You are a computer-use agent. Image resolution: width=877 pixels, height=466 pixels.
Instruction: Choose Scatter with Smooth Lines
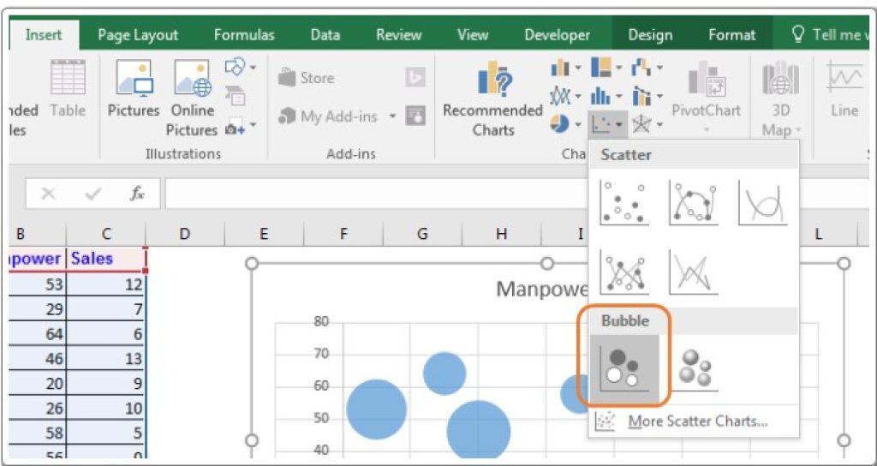click(763, 202)
